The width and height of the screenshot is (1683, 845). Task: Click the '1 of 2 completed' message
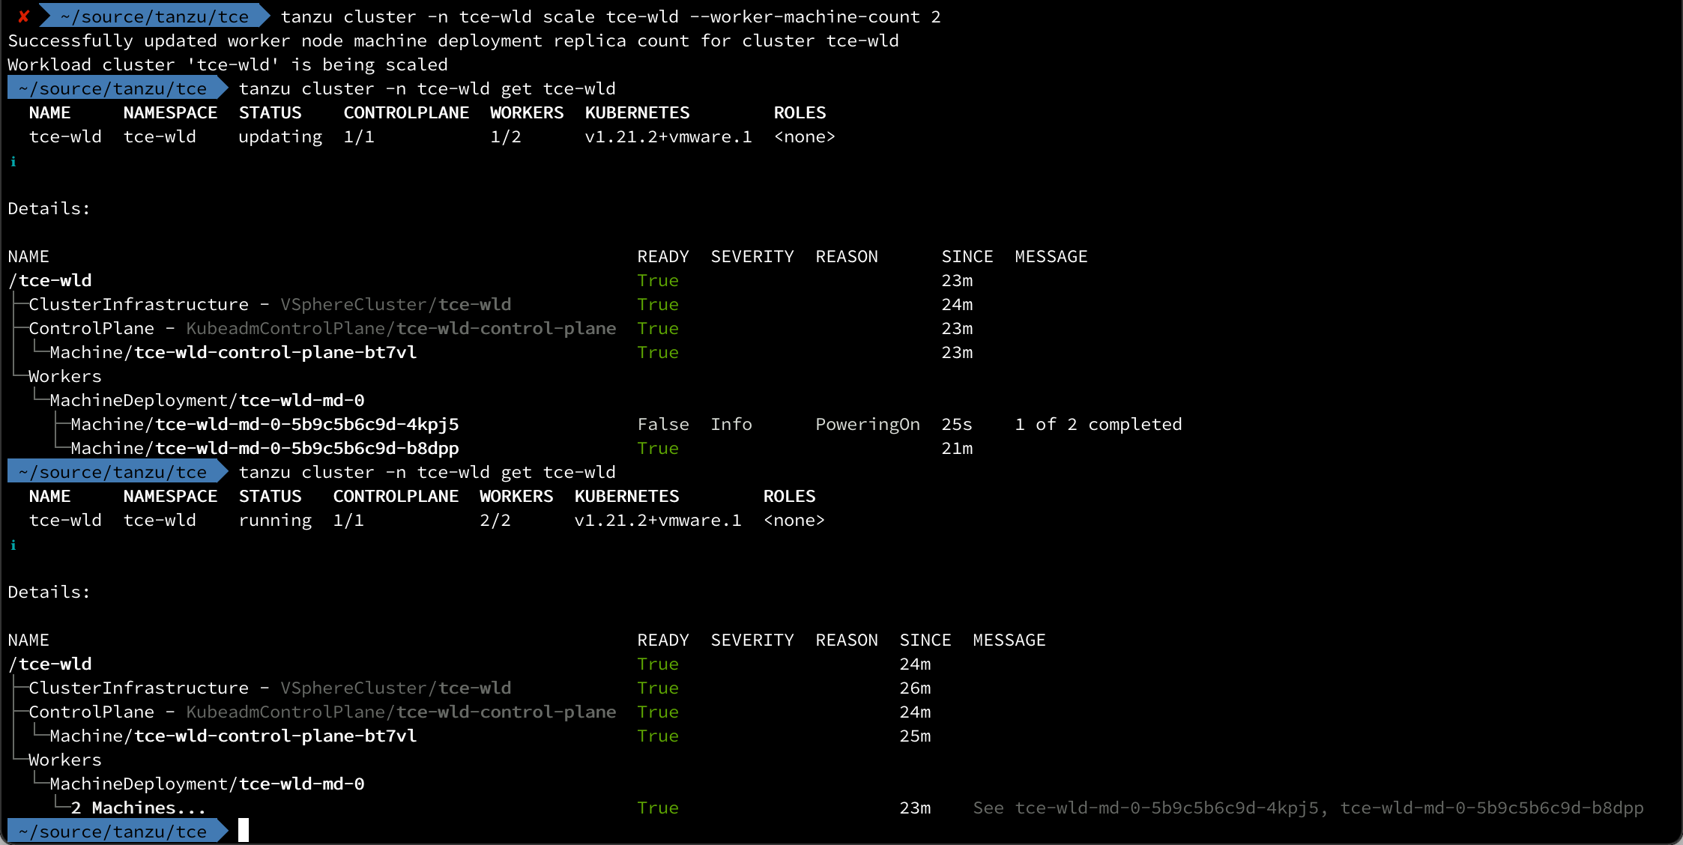coord(1099,425)
